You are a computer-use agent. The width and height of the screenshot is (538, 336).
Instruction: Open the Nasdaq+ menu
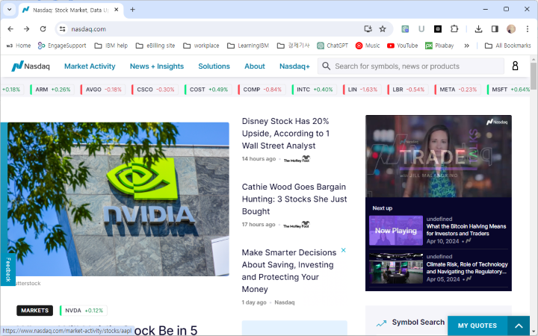[294, 66]
